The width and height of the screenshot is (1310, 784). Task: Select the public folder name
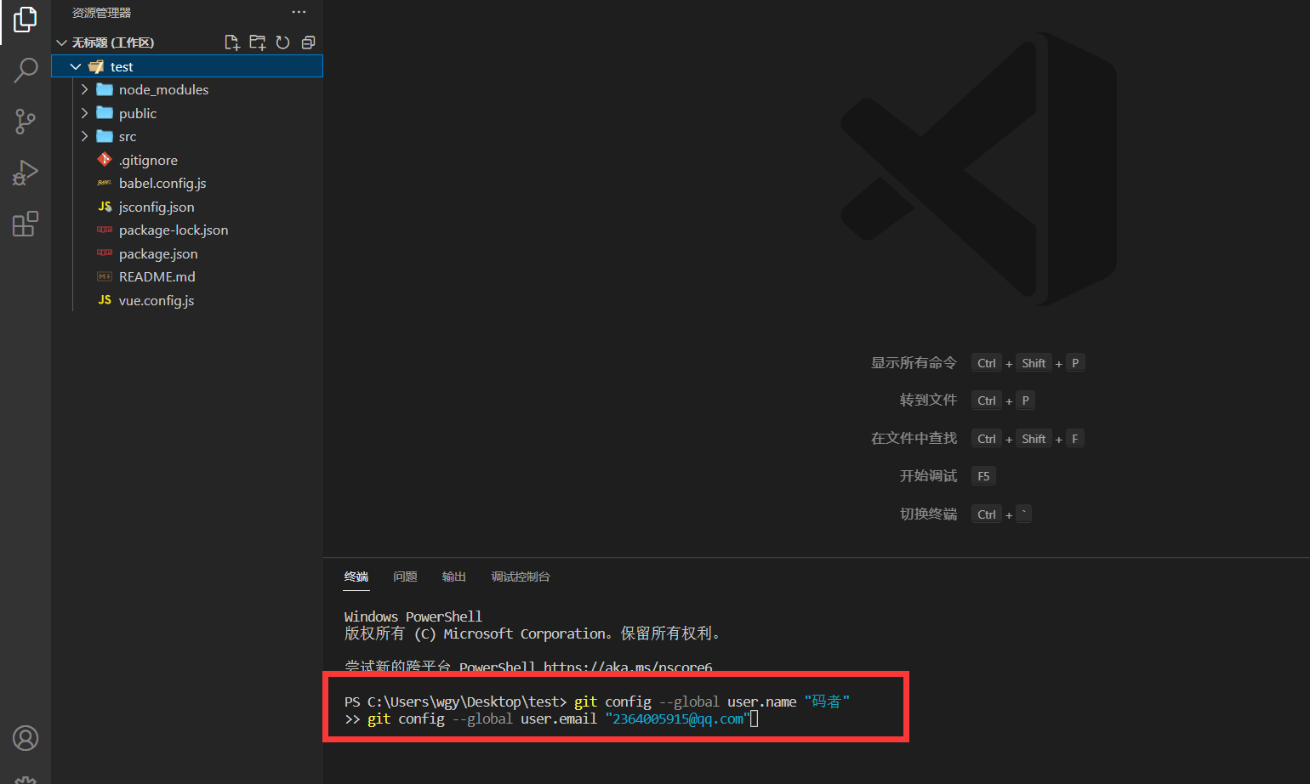(138, 113)
